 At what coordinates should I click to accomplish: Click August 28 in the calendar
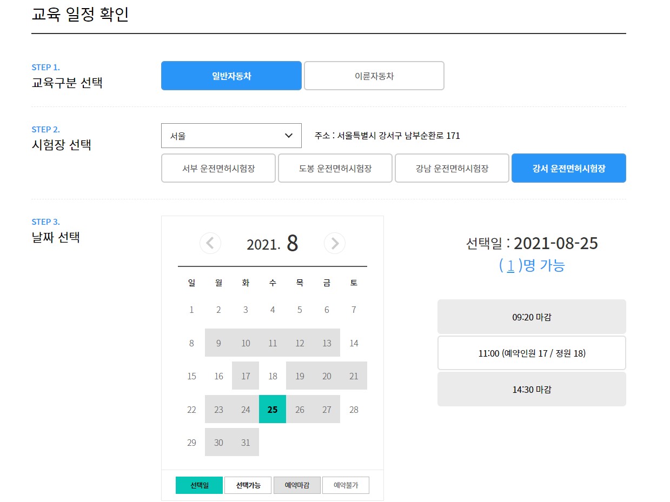coord(354,409)
